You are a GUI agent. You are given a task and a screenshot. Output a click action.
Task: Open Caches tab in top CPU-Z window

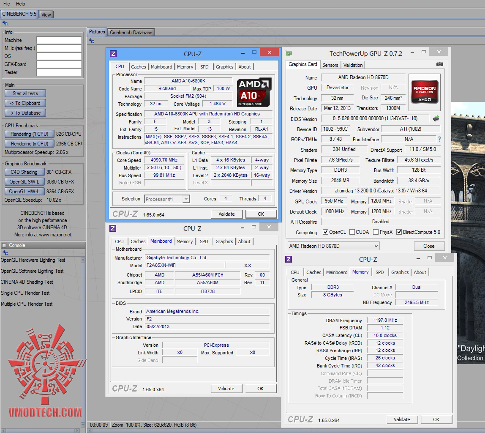click(138, 67)
